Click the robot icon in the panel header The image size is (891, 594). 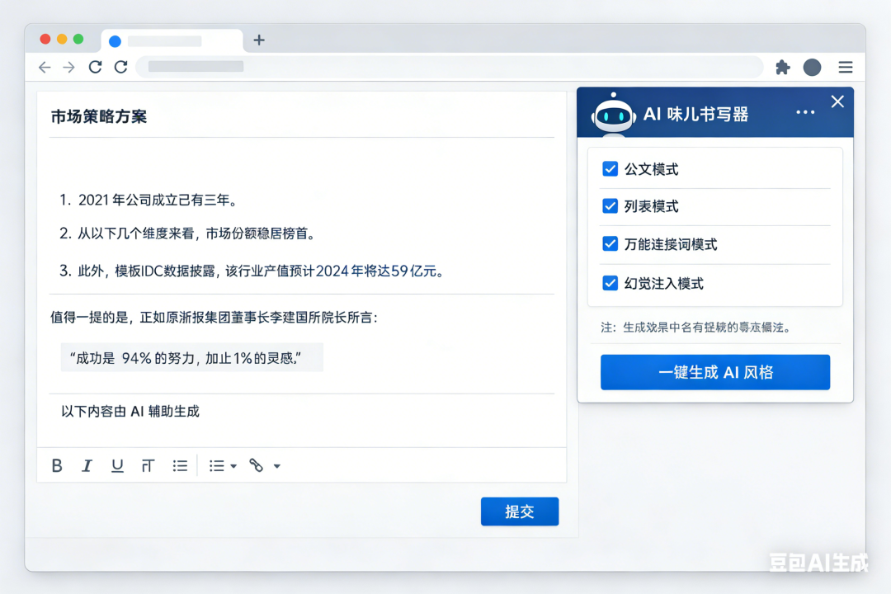pos(613,114)
